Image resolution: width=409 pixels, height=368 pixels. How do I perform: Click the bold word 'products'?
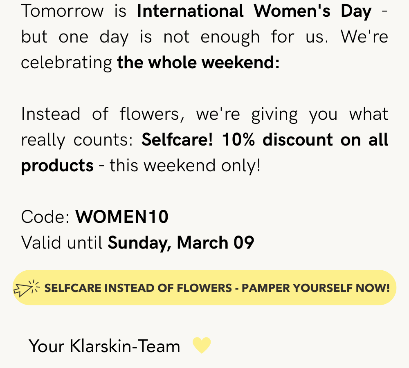pyautogui.click(x=57, y=166)
